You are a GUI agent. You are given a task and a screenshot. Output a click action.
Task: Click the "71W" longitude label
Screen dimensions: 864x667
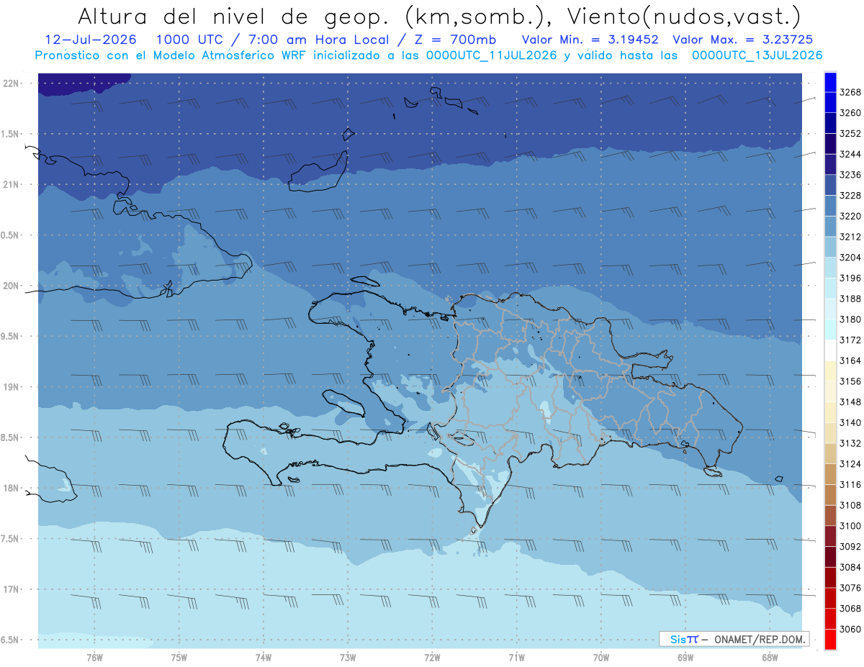point(517,658)
